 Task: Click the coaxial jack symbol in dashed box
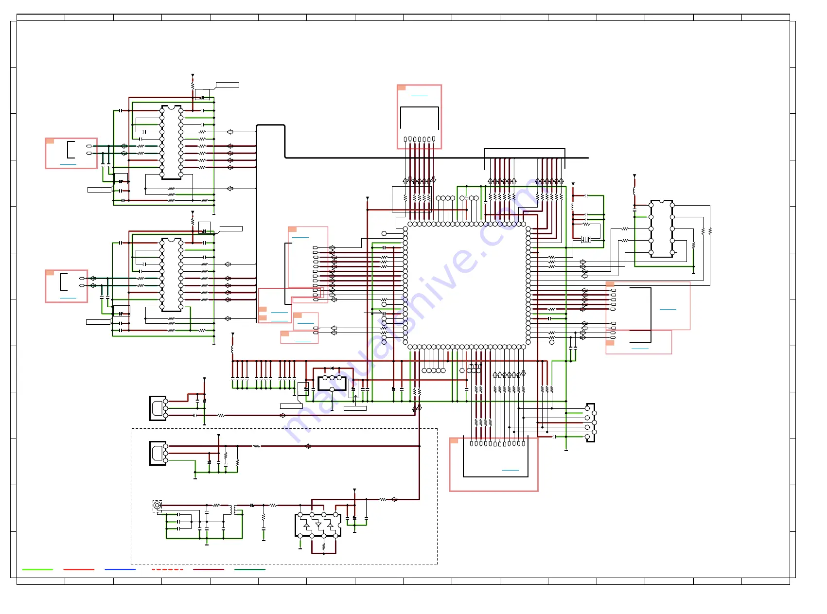[157, 506]
